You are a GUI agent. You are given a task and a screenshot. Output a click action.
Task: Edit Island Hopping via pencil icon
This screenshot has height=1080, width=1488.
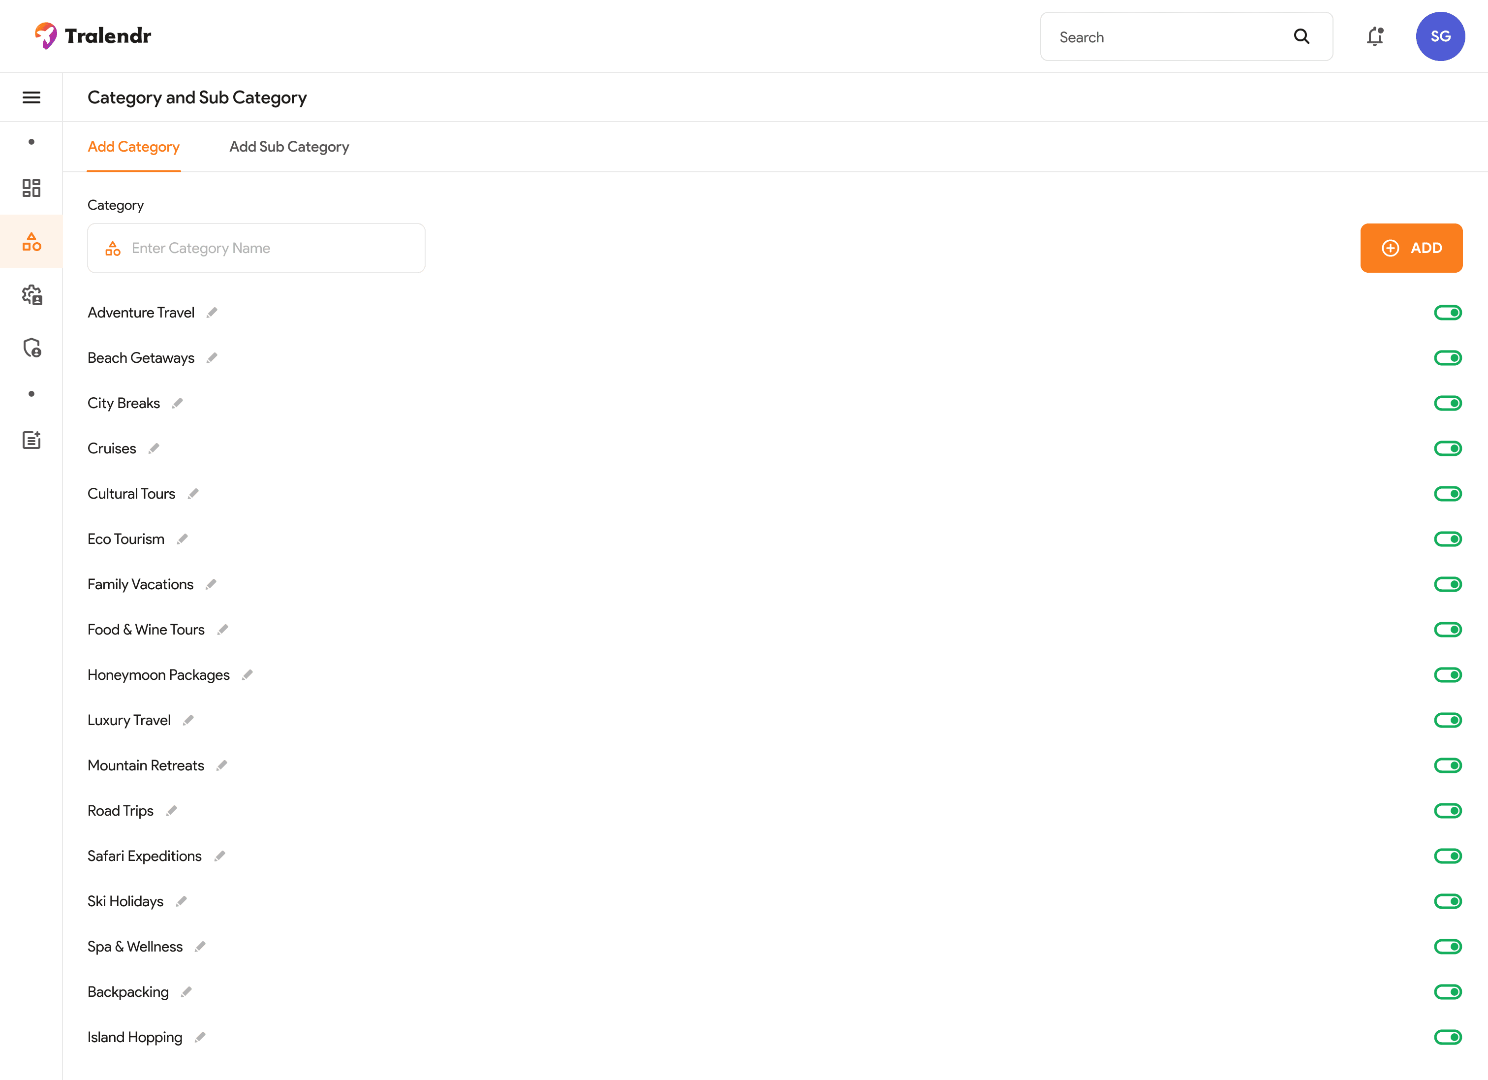[200, 1037]
